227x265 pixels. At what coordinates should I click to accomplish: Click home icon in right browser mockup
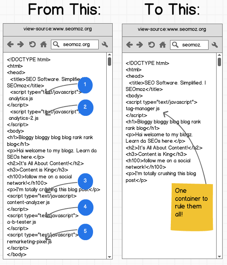click(162, 45)
